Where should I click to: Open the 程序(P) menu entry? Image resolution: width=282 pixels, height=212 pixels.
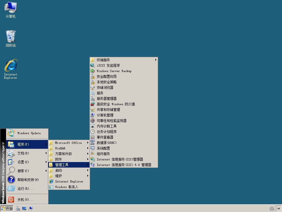[27, 144]
